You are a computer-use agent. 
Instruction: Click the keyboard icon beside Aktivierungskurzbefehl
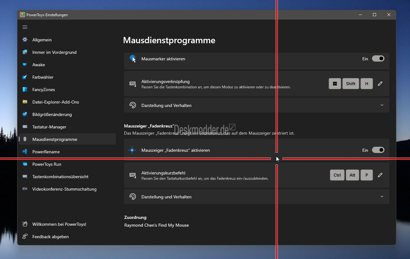point(133,175)
